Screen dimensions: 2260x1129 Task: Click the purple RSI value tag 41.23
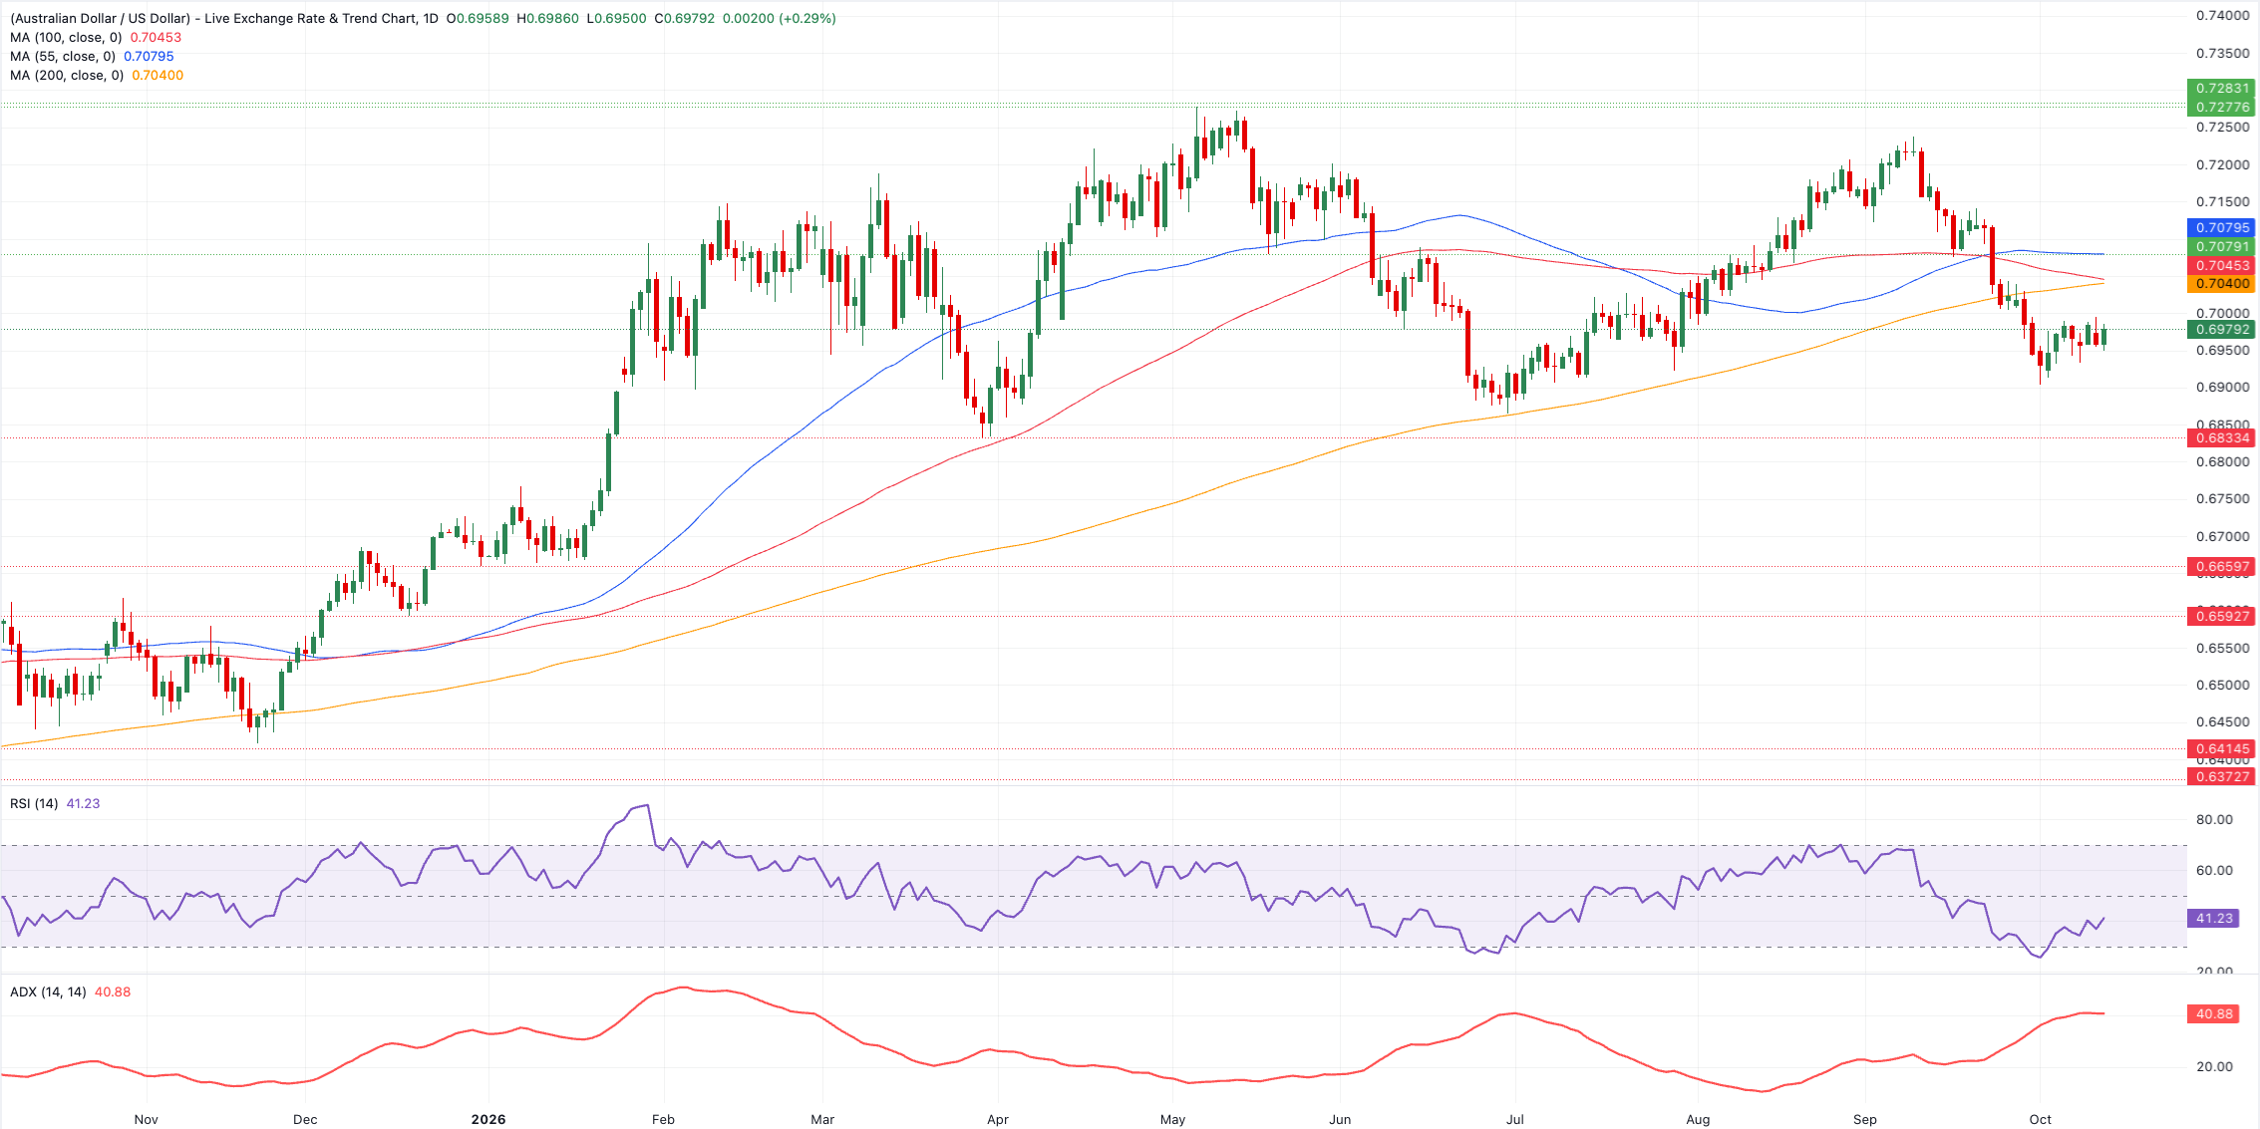coord(2214,919)
